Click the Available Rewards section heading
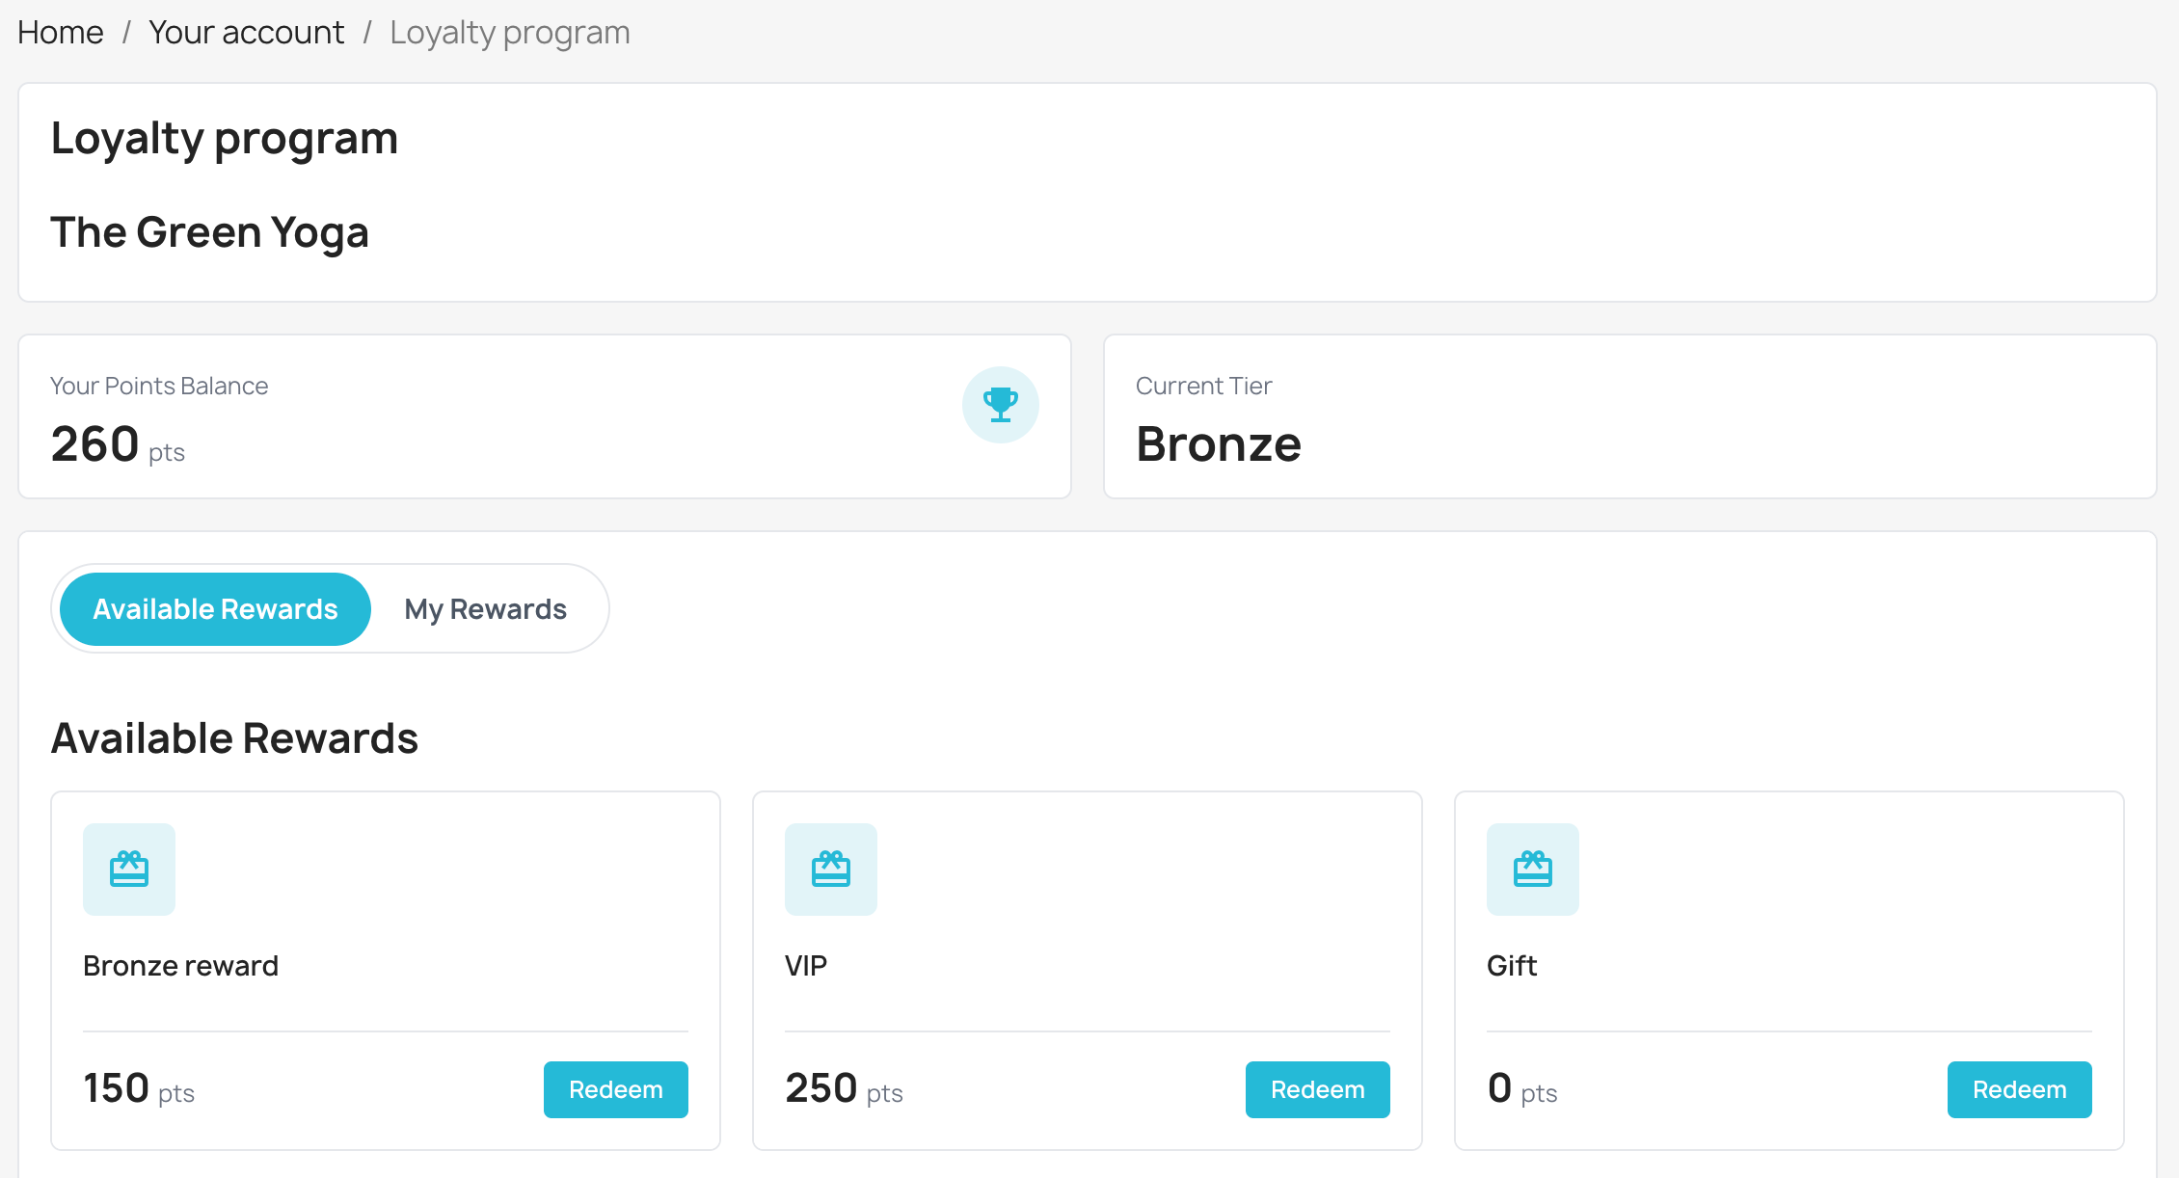 pos(234,737)
